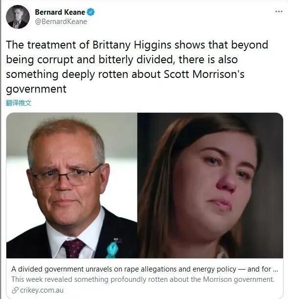This screenshot has width=288, height=299.
Task: View the left photo of the man wearing glasses
Action: 72,185
